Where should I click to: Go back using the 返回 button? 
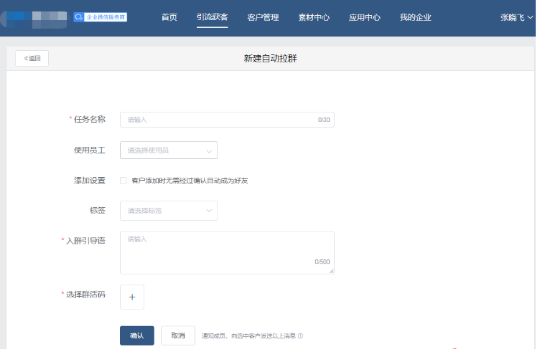coord(32,59)
